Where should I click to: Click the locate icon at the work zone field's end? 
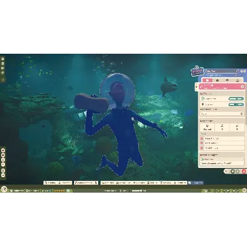pyautogui.click(x=242, y=114)
